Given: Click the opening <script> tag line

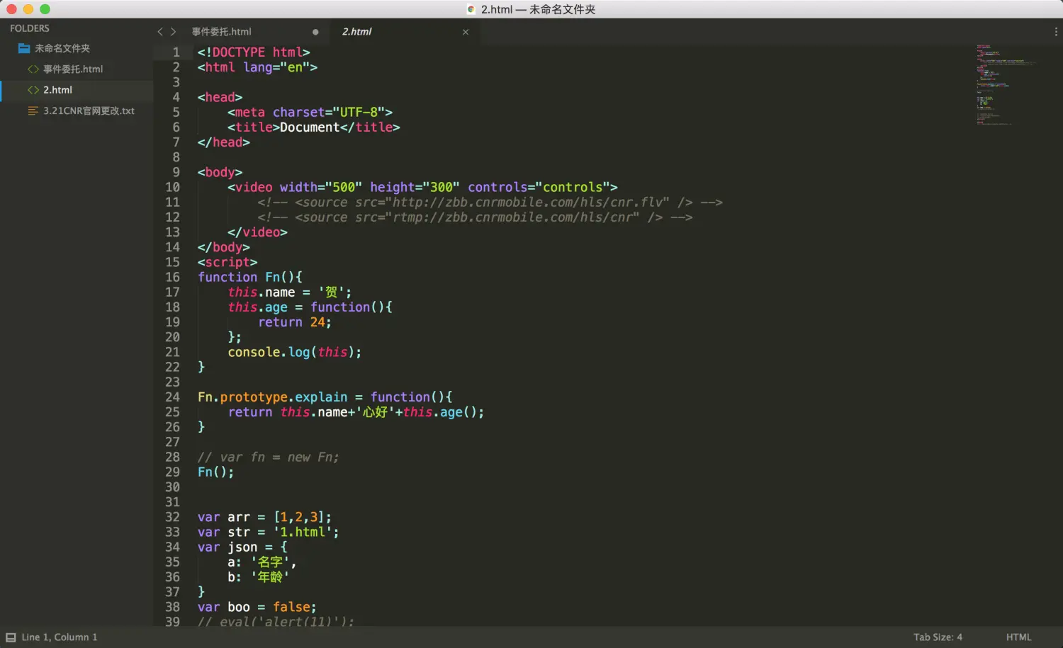Looking at the screenshot, I should point(227,262).
